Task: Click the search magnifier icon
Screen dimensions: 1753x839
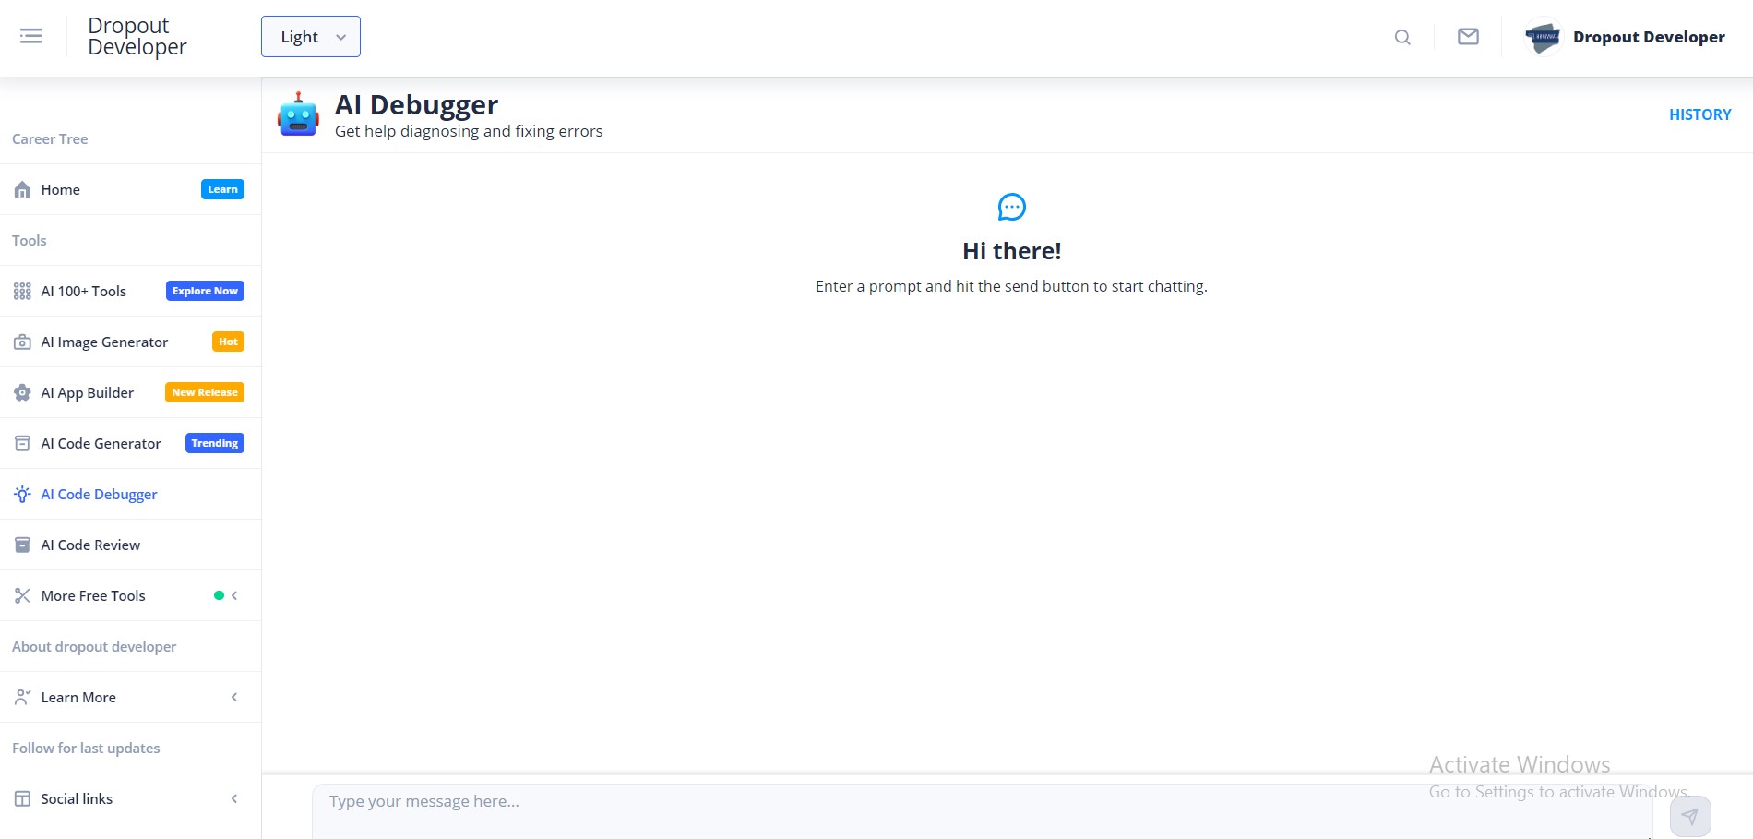Action: 1402,37
